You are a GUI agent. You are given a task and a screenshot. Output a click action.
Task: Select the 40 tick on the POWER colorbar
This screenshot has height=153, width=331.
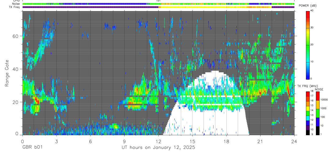312,11
